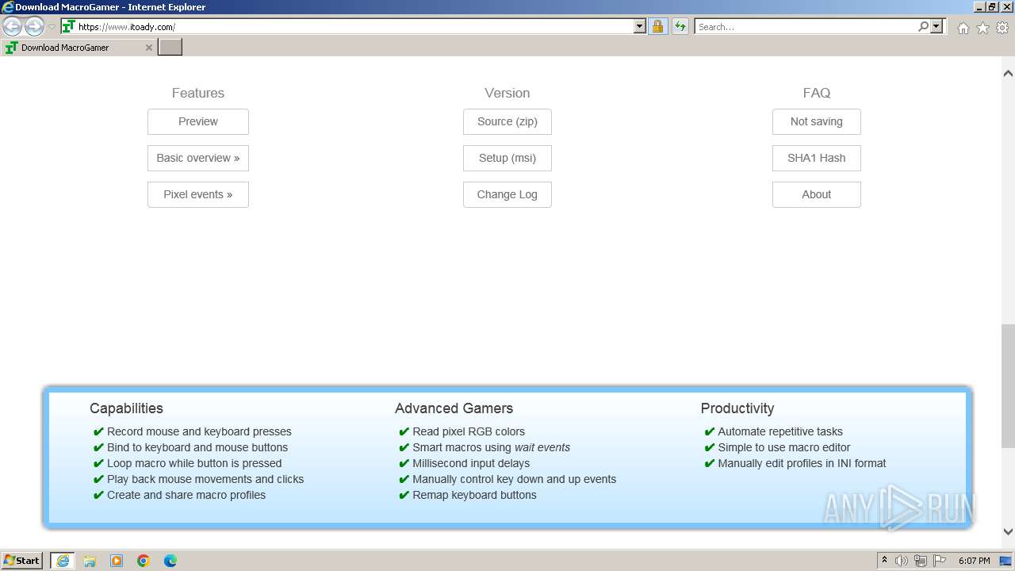Click the vertical scrollbar thumb
1015x571 pixels.
pyautogui.click(x=1008, y=386)
